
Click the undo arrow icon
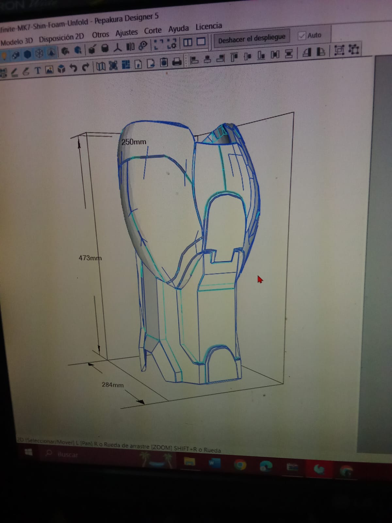click(73, 68)
